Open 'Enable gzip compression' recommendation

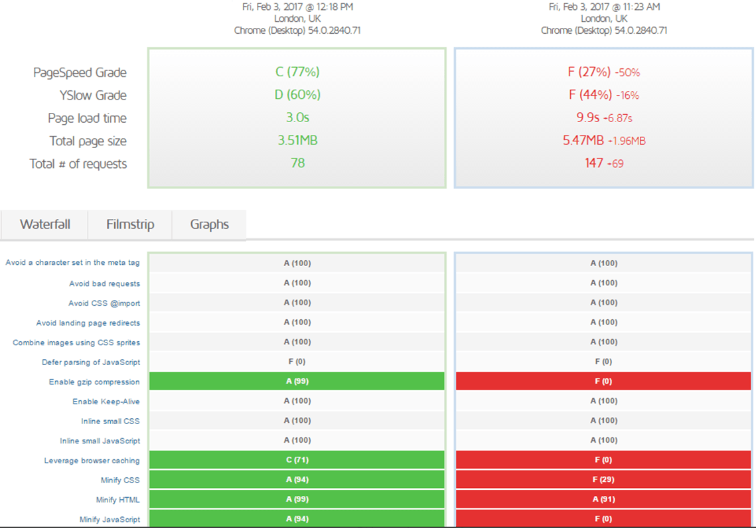coord(94,382)
